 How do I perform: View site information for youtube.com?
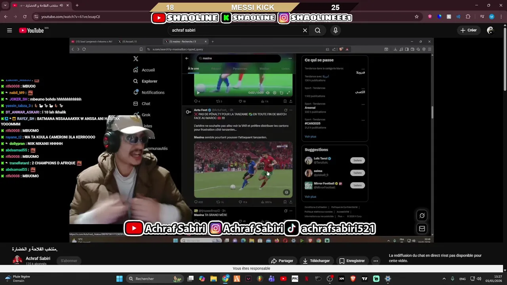pos(36,17)
